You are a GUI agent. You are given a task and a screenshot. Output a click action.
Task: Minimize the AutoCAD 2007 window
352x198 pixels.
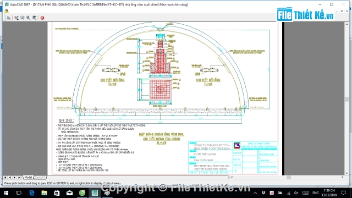pos(320,4)
